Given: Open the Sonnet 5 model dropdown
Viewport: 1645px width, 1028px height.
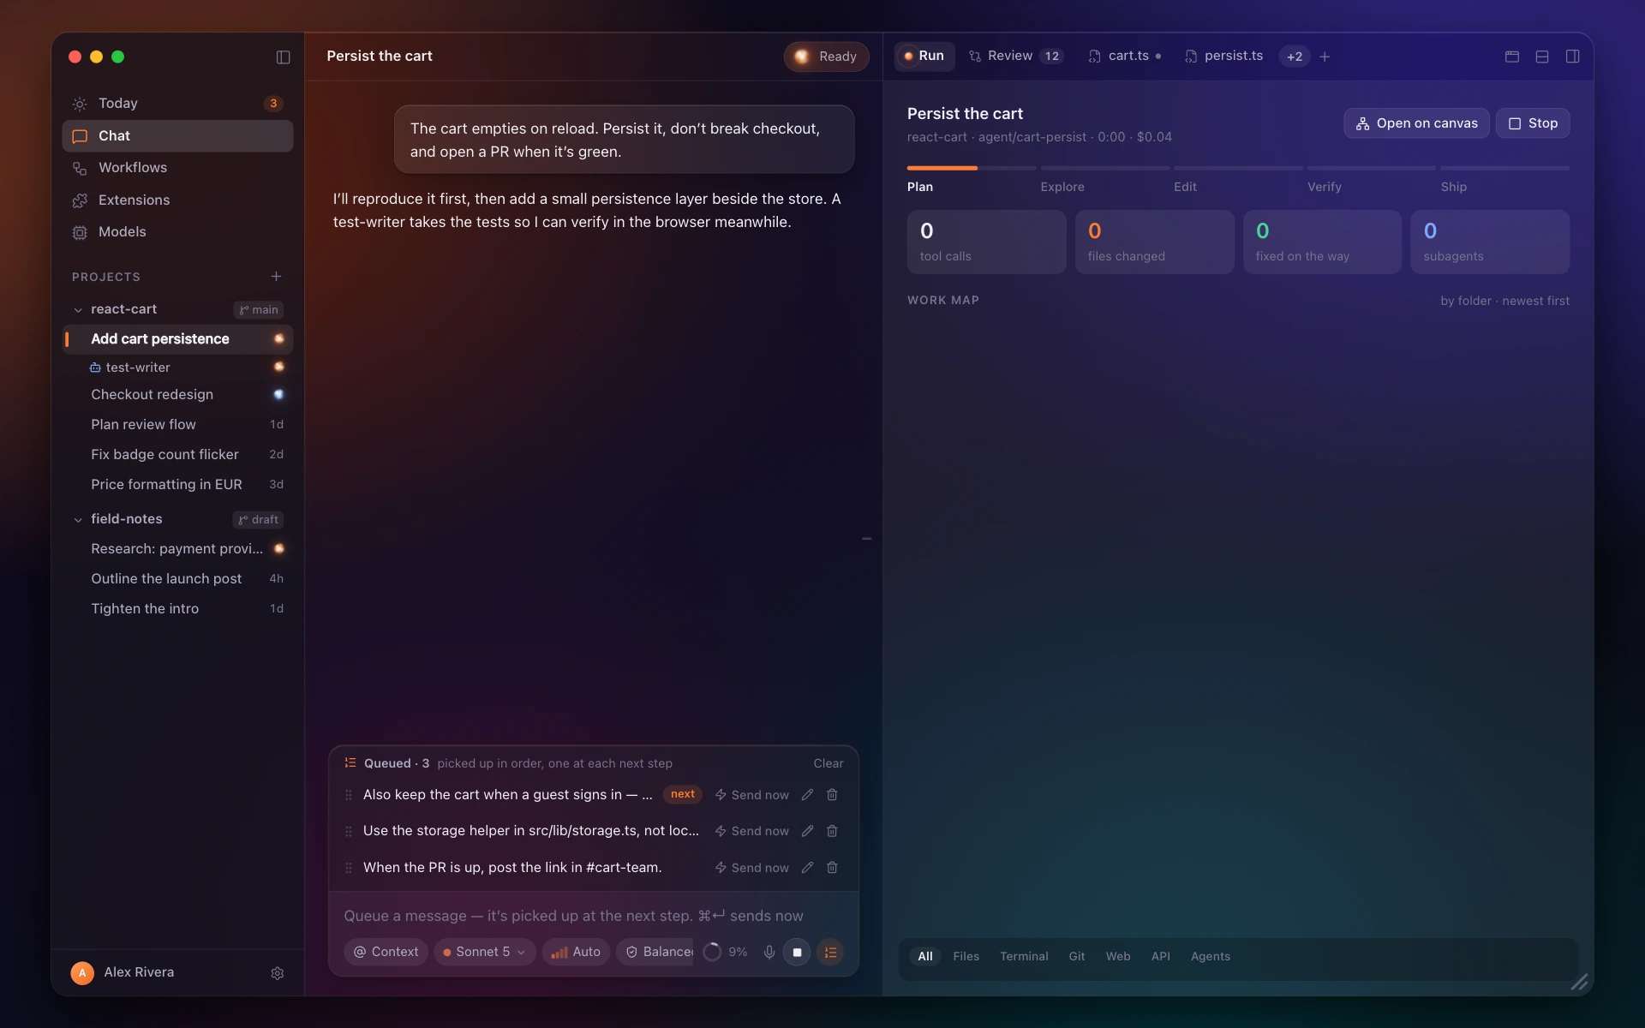Looking at the screenshot, I should [x=484, y=952].
